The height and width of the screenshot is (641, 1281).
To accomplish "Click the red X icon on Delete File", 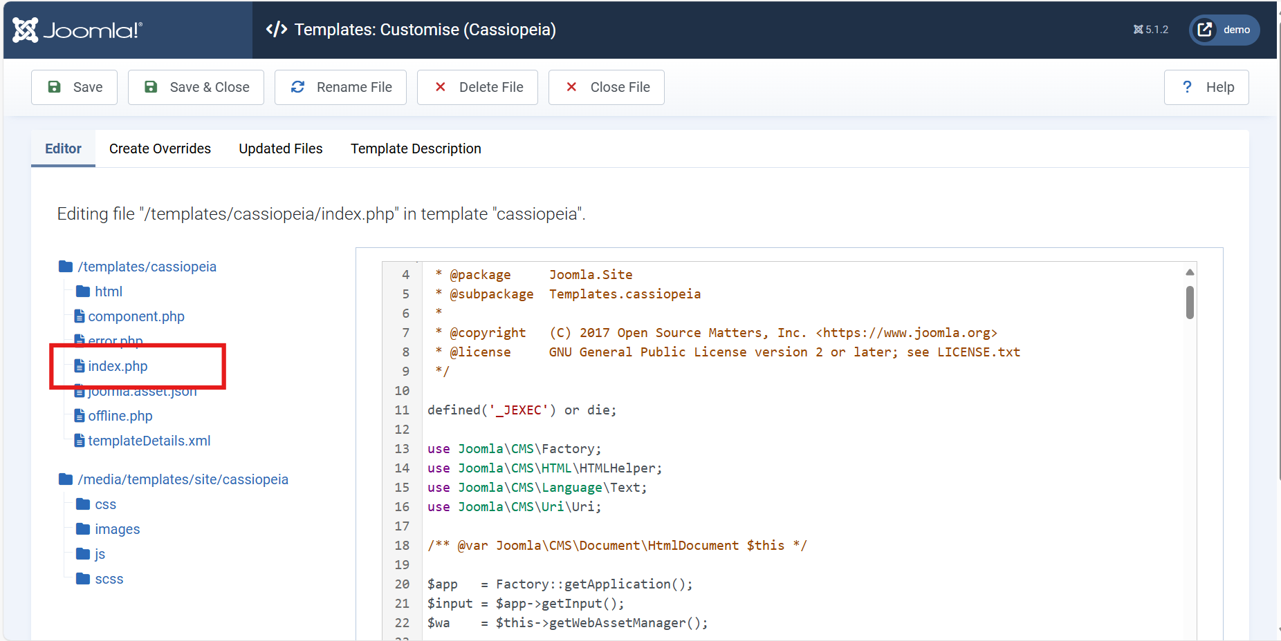I will pos(441,87).
